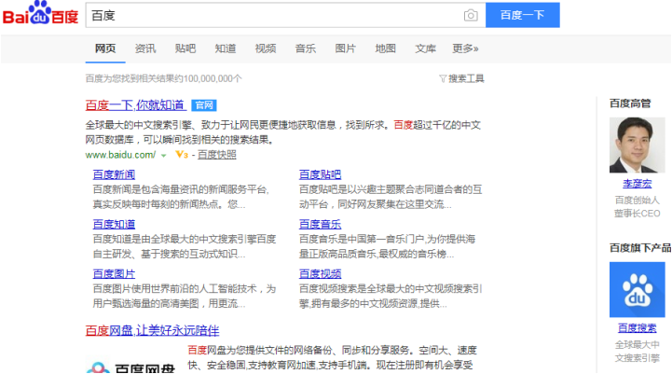Click the 百度网盘 logo image
This screenshot has width=672, height=374.
point(131,362)
